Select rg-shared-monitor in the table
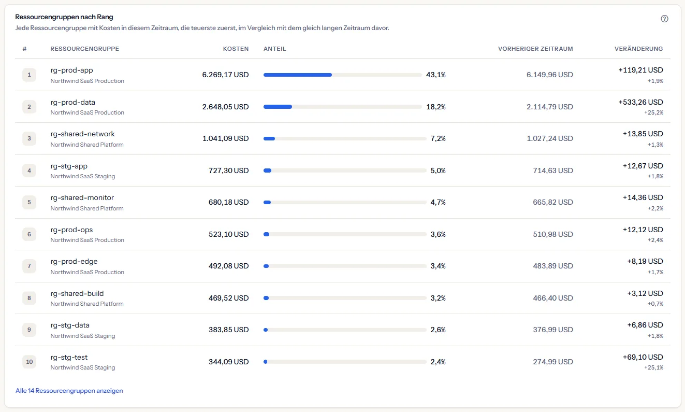The width and height of the screenshot is (685, 412). tap(82, 197)
